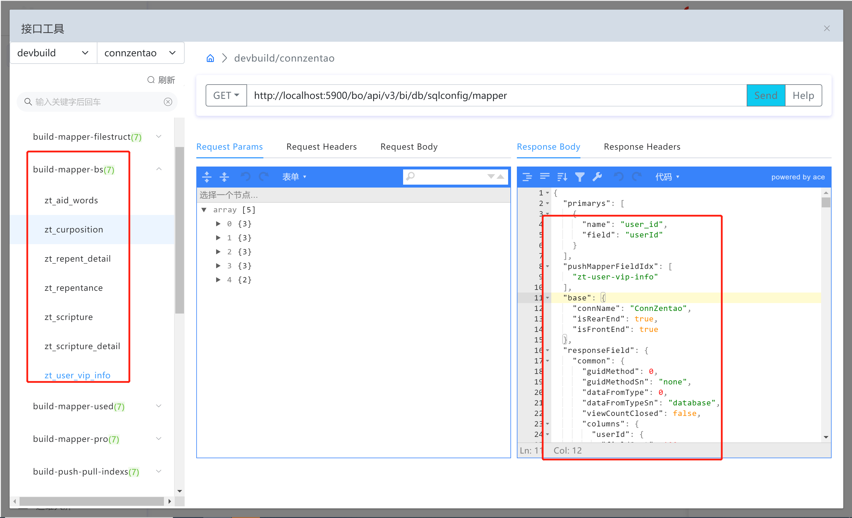
Task: Collapse the array [5] root node
Action: tap(204, 210)
